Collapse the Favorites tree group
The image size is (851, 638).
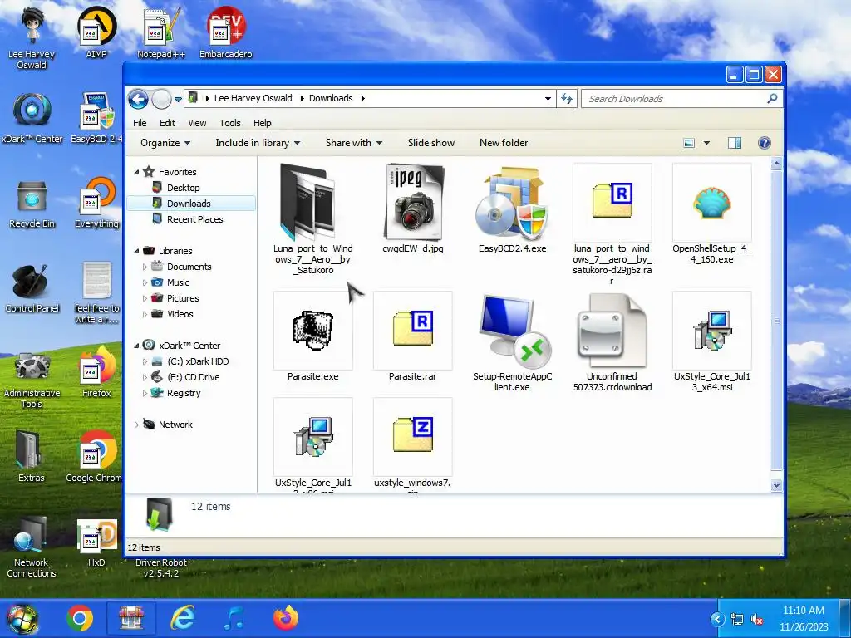tap(136, 172)
